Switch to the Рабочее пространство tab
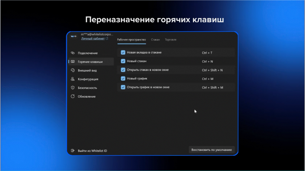305x171 pixels. point(131,40)
